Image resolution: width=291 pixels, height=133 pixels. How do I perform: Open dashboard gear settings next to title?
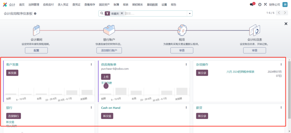click(35, 13)
